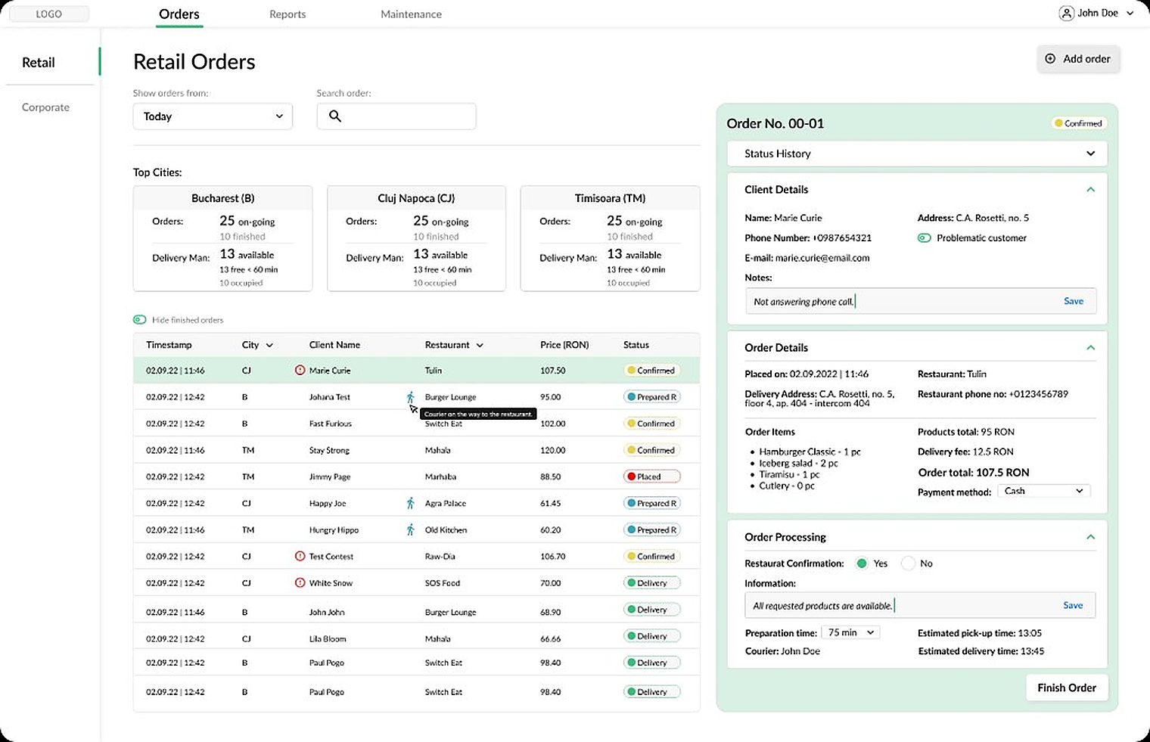Open the John Doe account menu chevron
Image resolution: width=1150 pixels, height=742 pixels.
[1130, 13]
